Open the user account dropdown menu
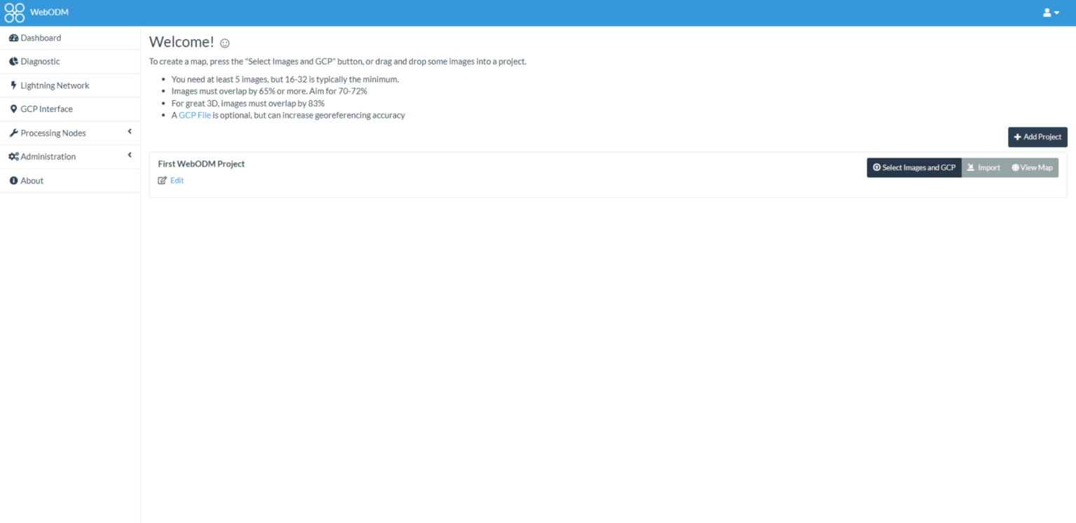Viewport: 1076px width, 523px height. [1051, 13]
